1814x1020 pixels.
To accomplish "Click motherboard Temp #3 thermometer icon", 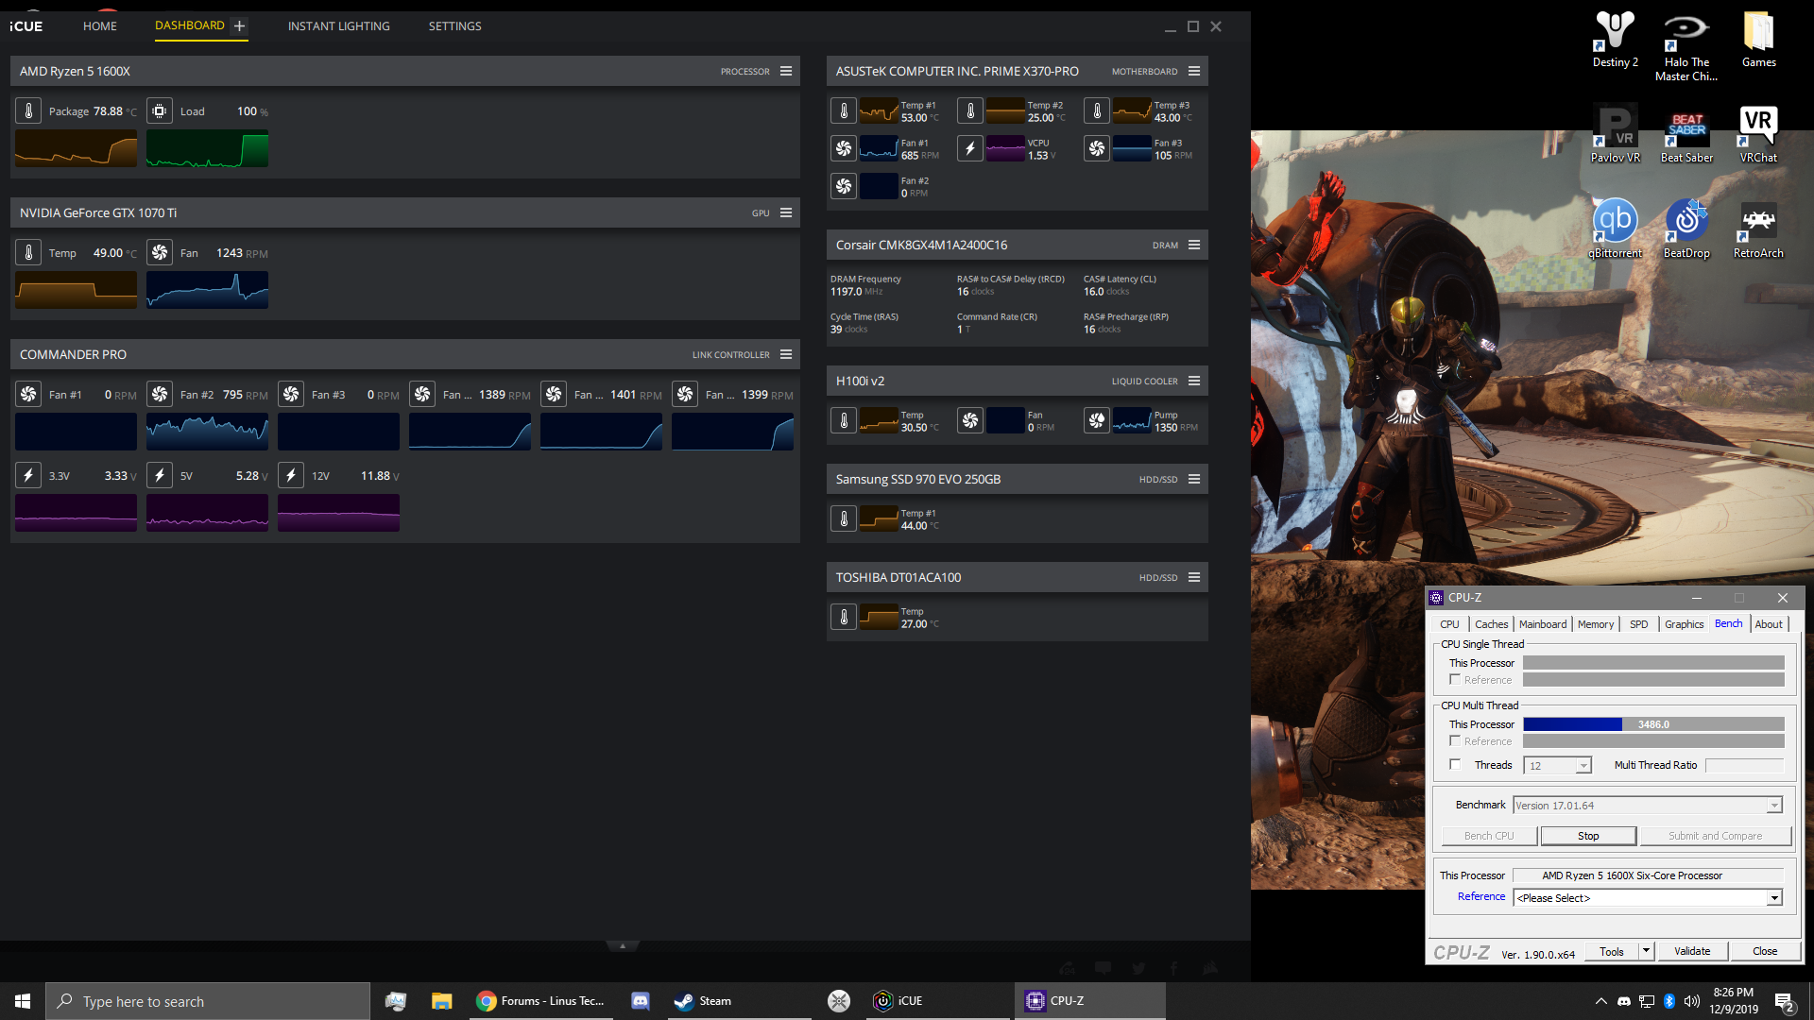I will tap(1097, 111).
